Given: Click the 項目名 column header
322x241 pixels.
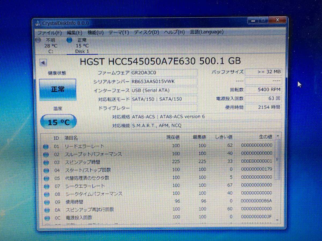Looking at the screenshot, I should 71,138.
